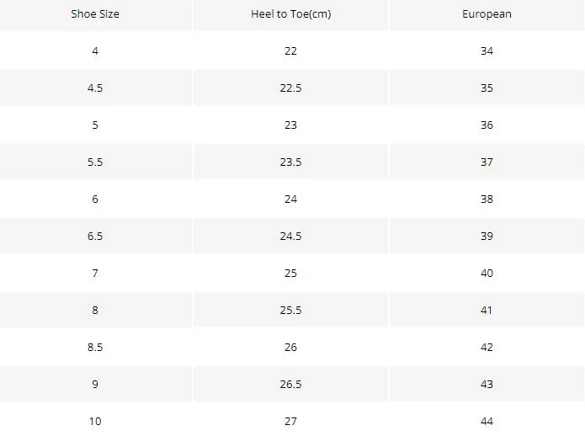
Task: Select the 24.5 cm cell
Action: click(x=290, y=236)
